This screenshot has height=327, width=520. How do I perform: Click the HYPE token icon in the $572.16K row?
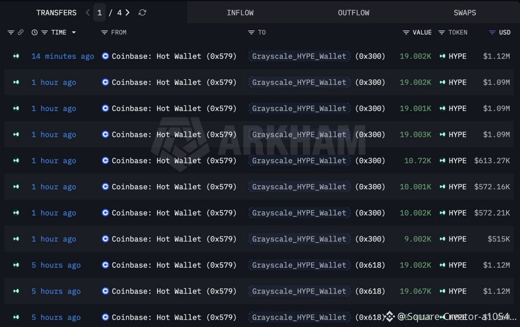[x=442, y=186]
